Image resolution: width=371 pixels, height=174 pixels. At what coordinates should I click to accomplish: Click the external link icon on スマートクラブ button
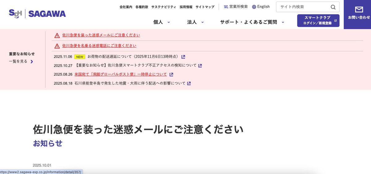335,20
